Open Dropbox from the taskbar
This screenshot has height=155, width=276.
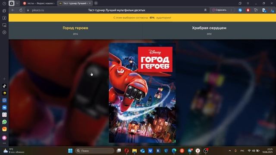coord(151,151)
